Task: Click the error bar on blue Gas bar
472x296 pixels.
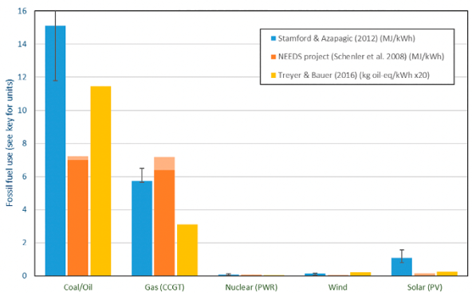Action: [x=142, y=175]
